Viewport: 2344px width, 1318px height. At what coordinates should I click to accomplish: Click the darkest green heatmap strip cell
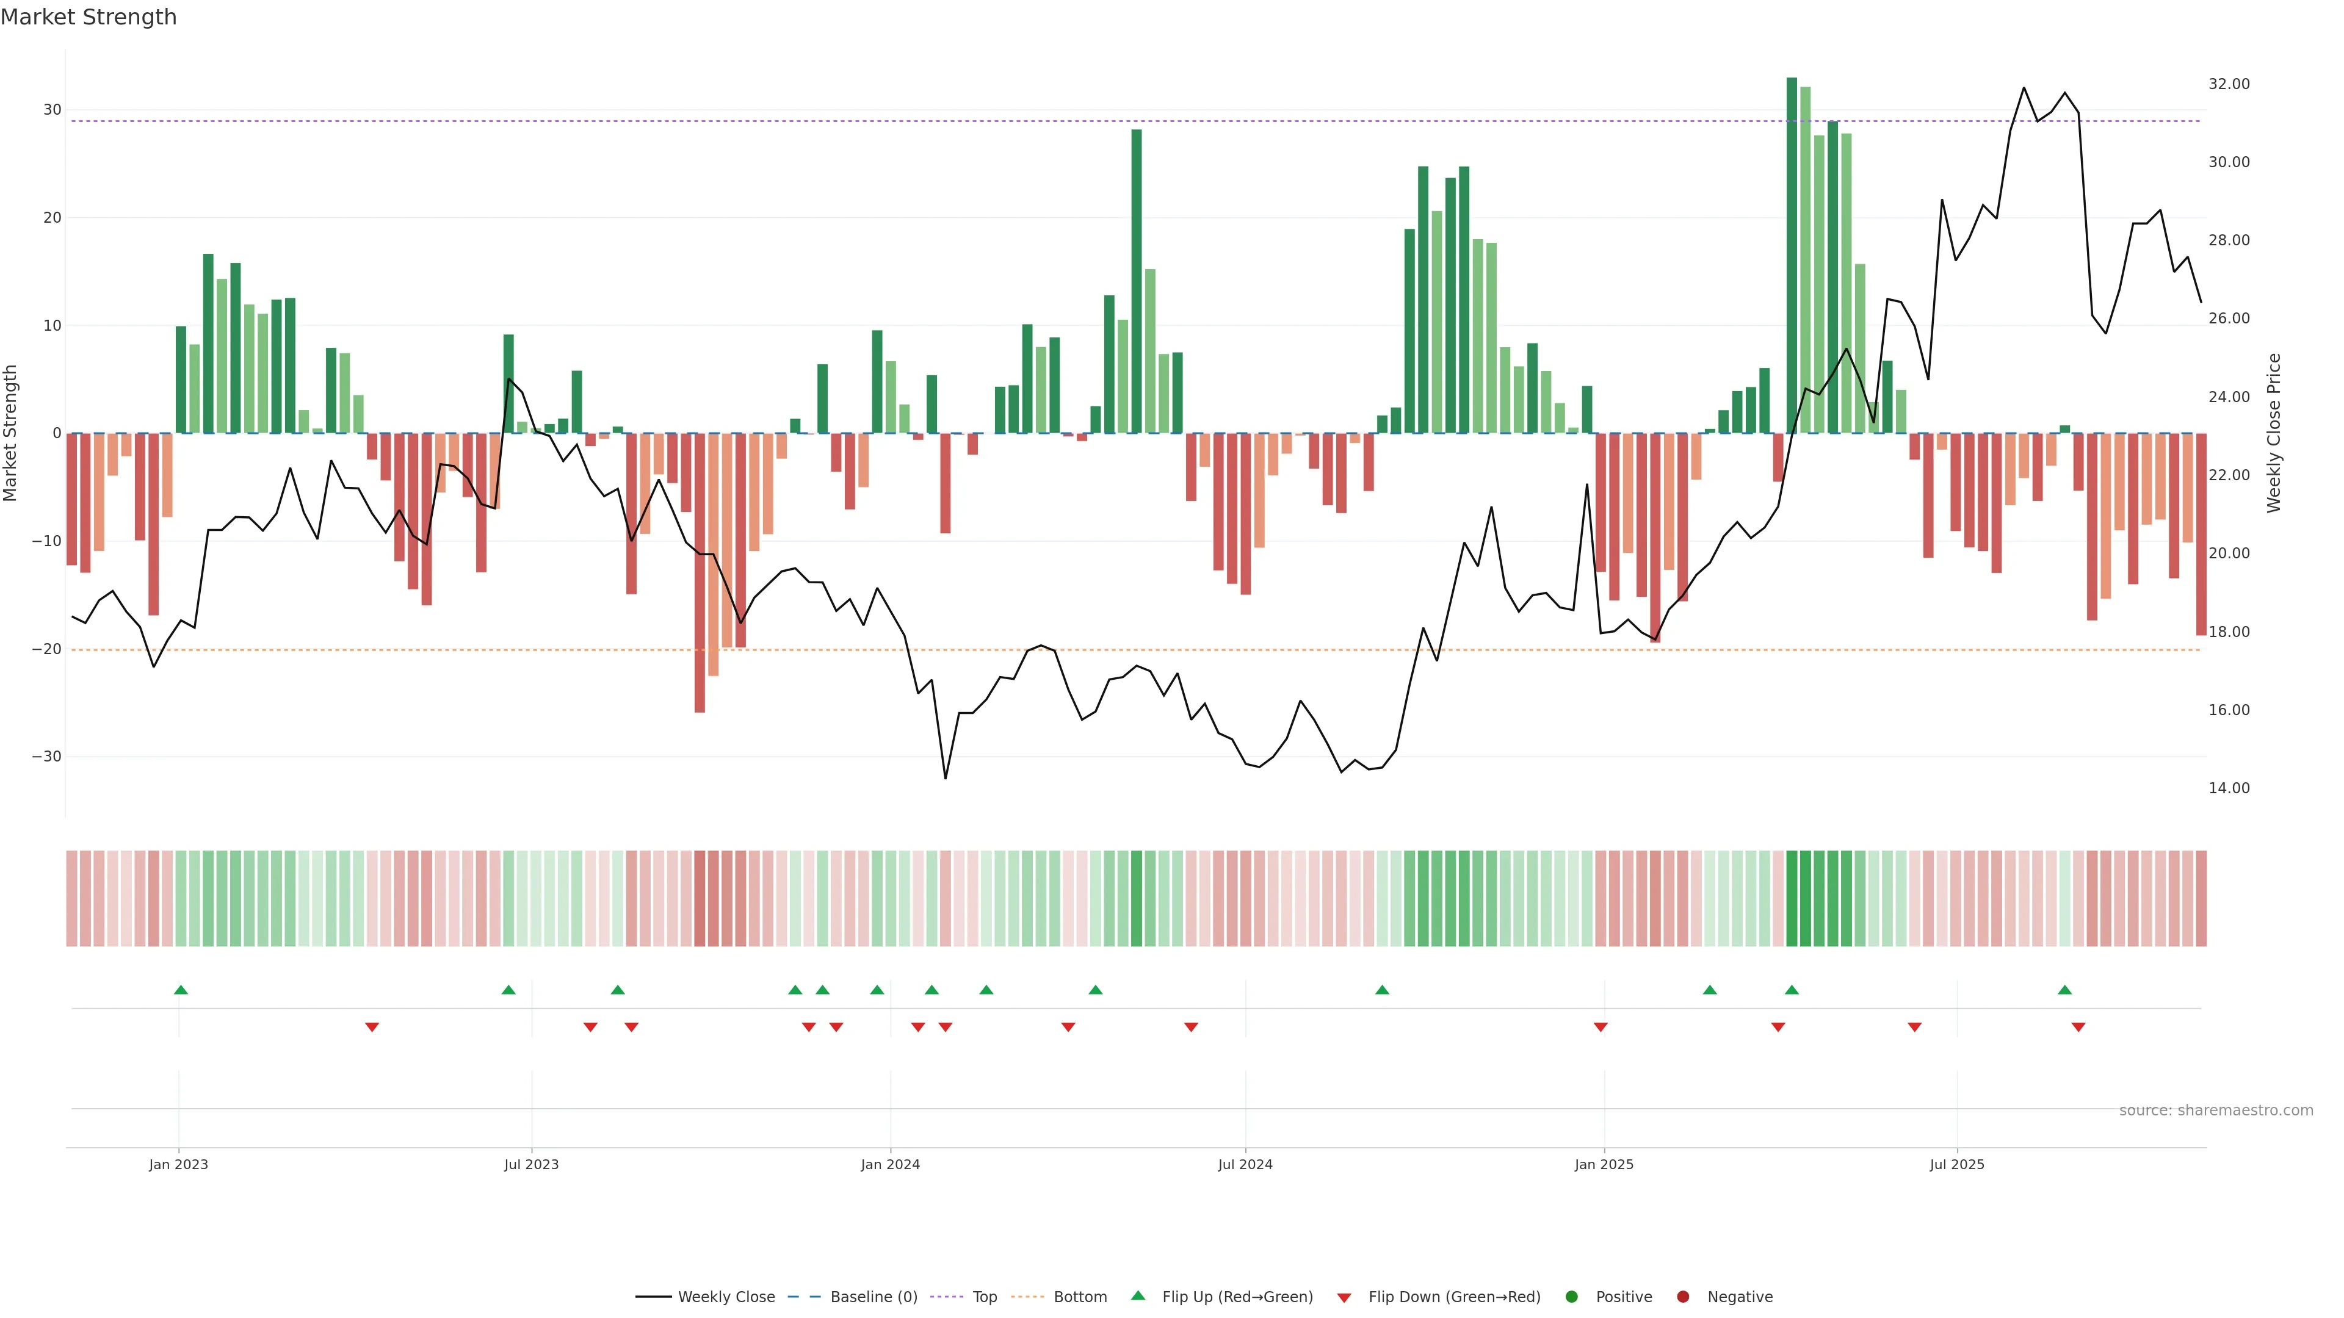pyautogui.click(x=1792, y=899)
